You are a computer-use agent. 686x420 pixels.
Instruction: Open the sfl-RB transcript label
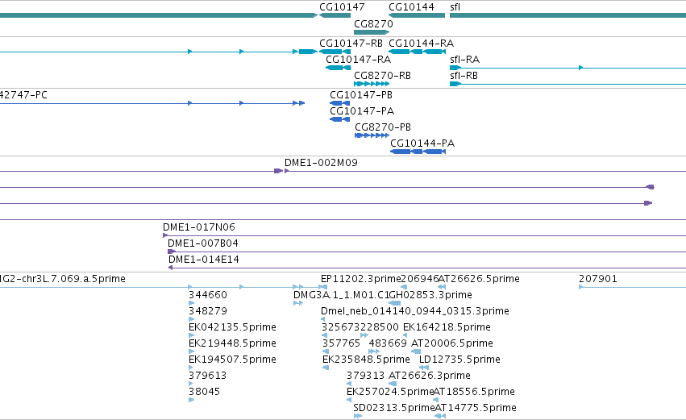464,76
